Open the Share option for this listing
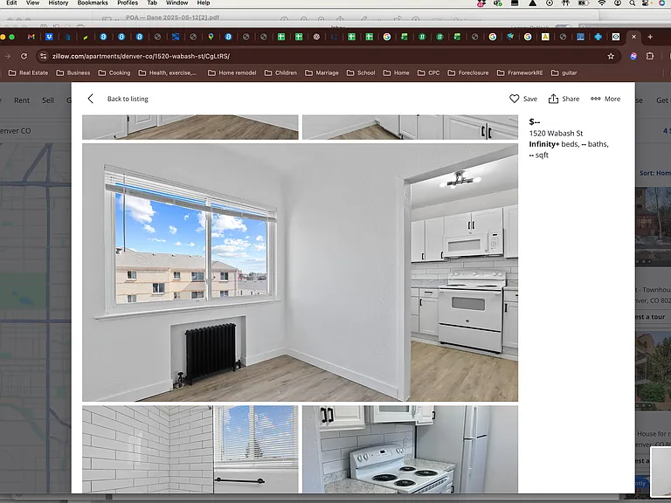The height and width of the screenshot is (503, 671). coord(564,99)
